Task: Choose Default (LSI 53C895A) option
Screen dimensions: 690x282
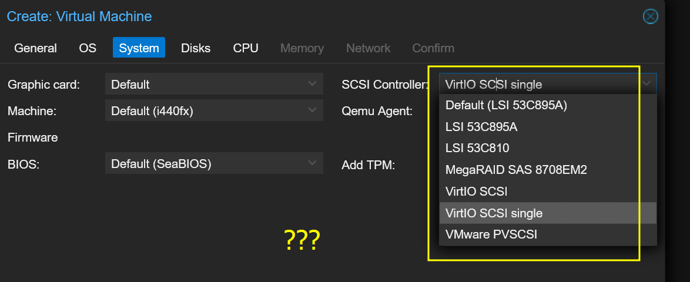Action: 506,106
